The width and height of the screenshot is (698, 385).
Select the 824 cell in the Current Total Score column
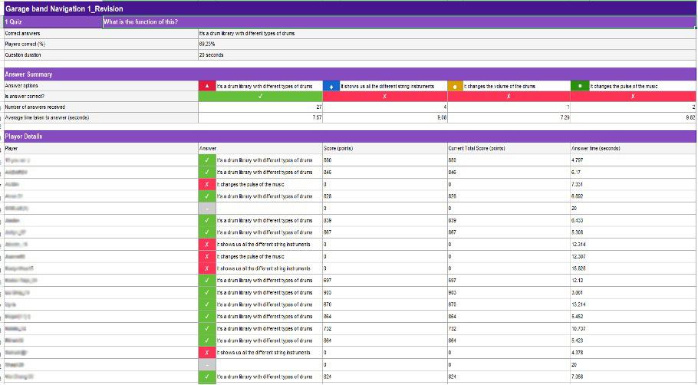(509, 377)
